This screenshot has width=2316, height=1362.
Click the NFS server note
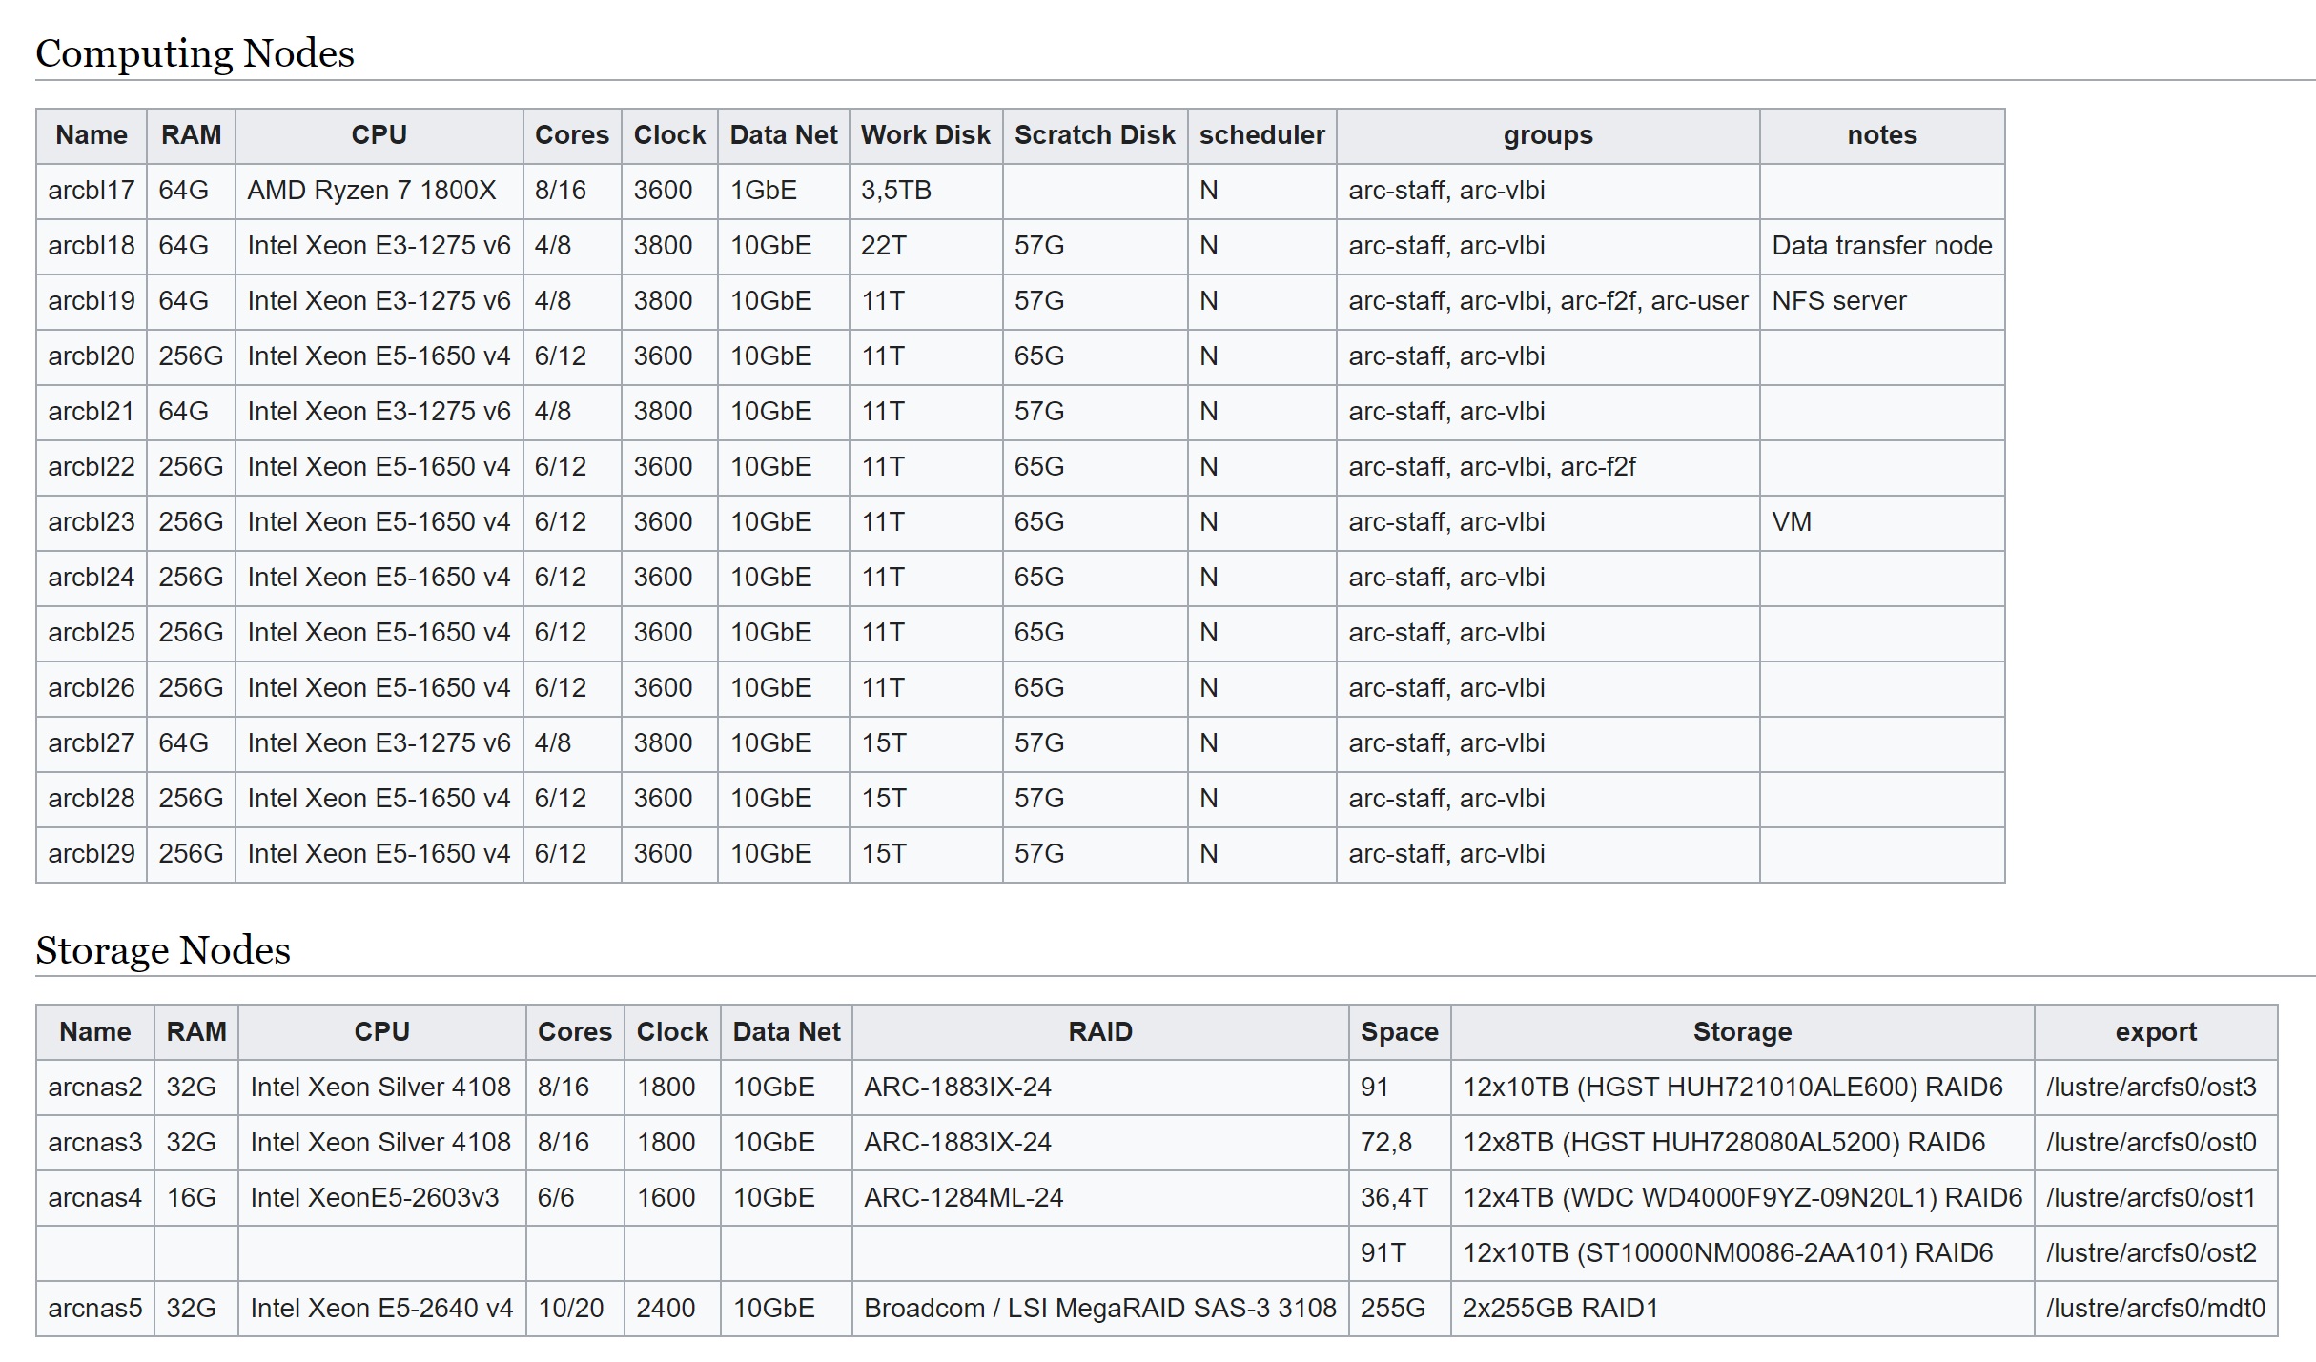click(1882, 301)
